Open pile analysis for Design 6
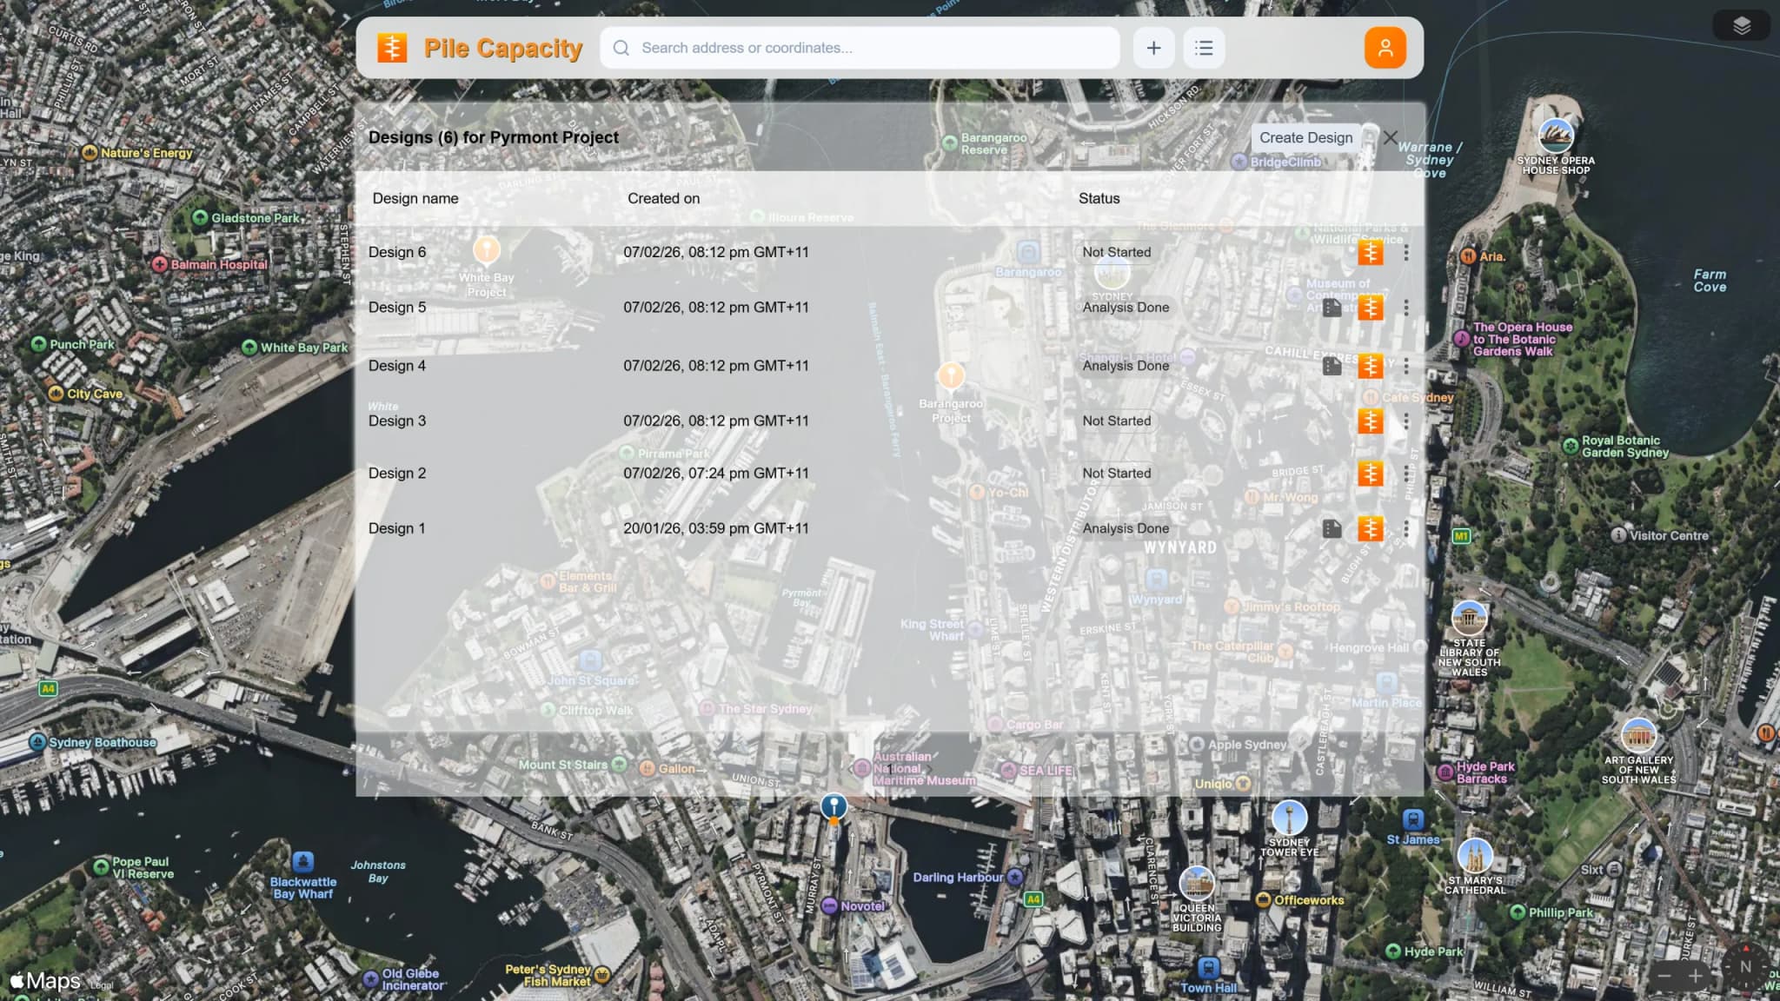 (x=1371, y=253)
